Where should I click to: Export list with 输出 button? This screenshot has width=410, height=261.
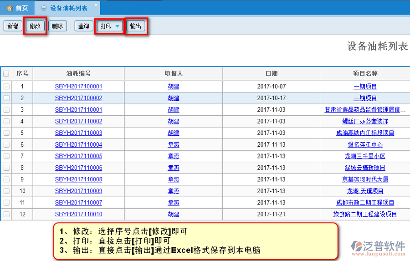coord(135,26)
